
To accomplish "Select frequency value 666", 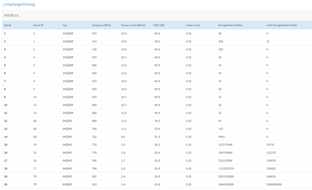I will [x=94, y=113].
